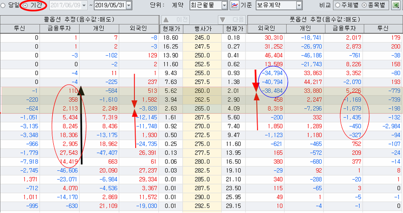This screenshot has width=403, height=213.
Task: Click put current price 4.09
Action: (x=233, y=109)
